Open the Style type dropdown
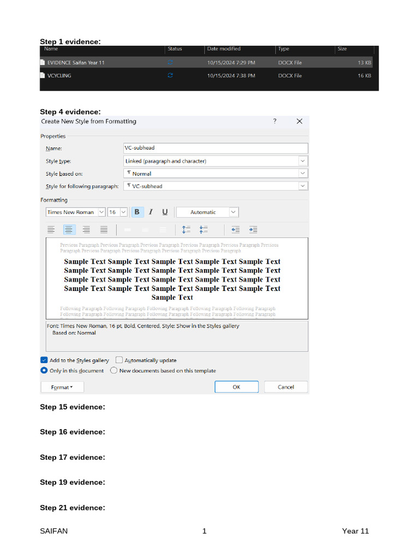419x559 pixels. [302, 161]
